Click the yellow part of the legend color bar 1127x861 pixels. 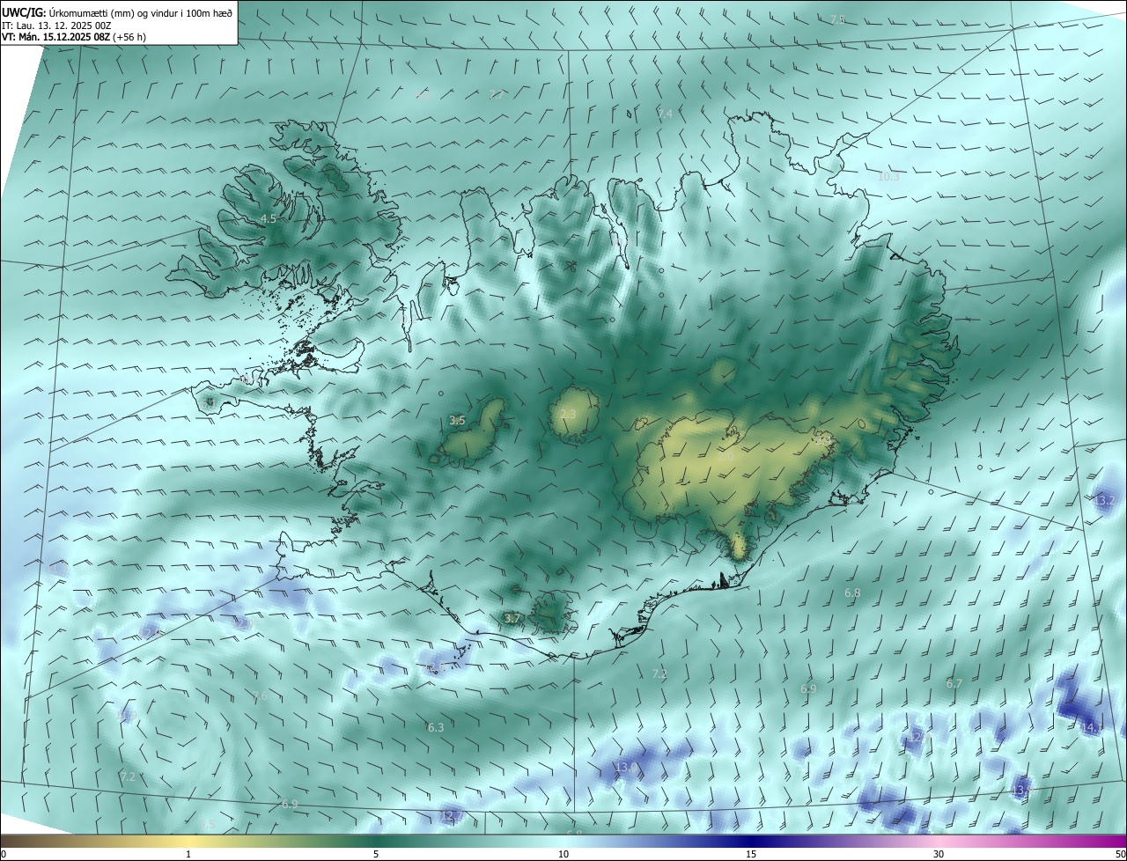(x=188, y=841)
